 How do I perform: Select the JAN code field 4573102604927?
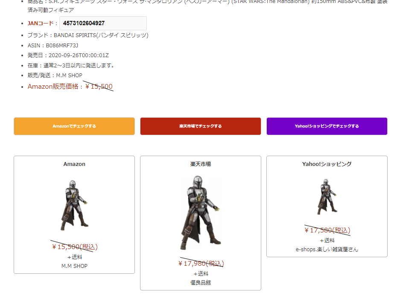(103, 23)
